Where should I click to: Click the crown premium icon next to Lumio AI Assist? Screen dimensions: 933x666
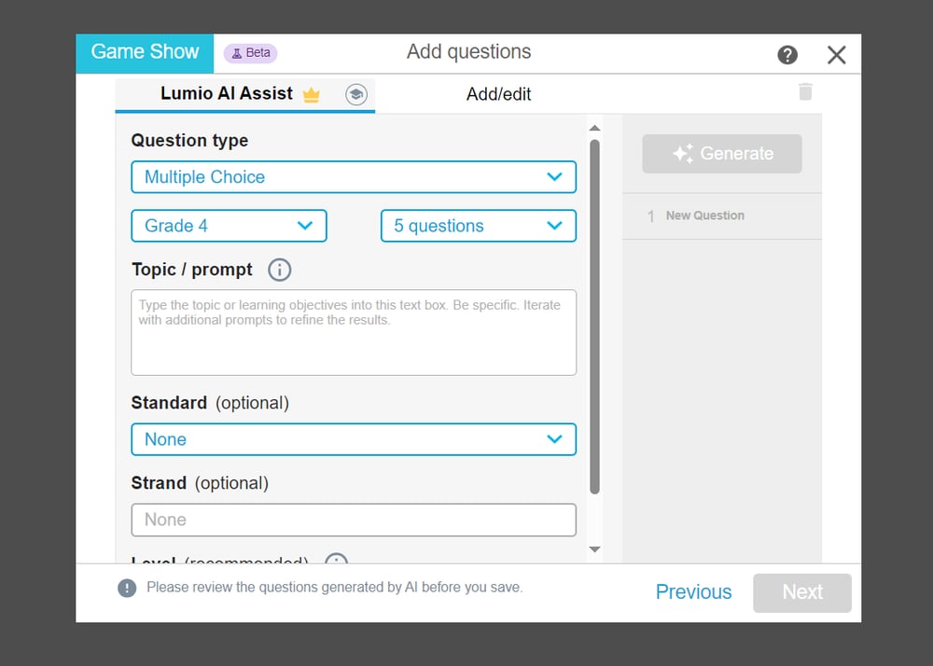point(312,94)
